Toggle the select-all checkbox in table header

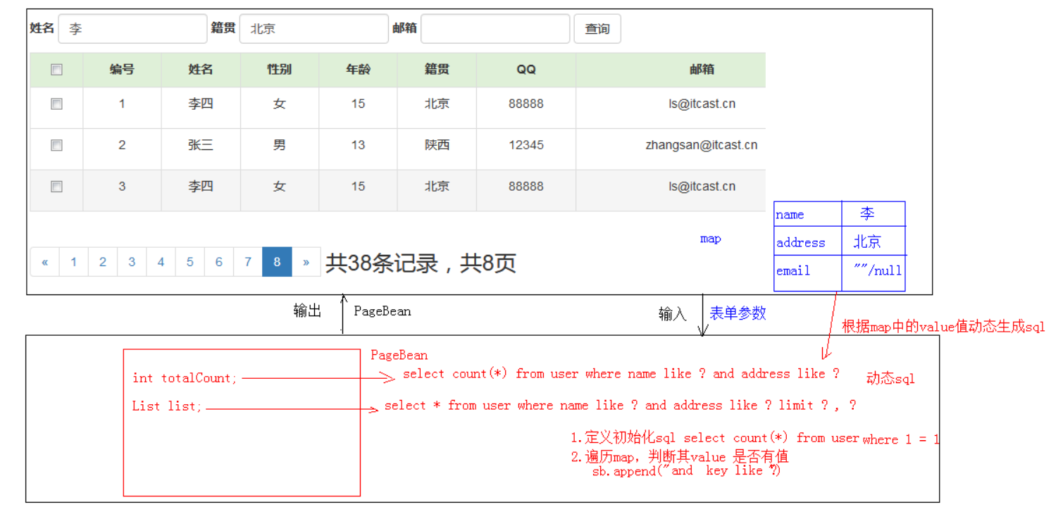pyautogui.click(x=56, y=70)
